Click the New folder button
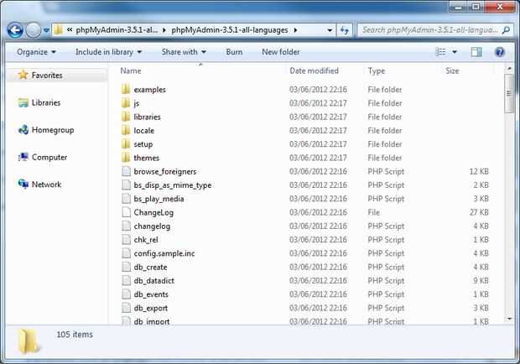This screenshot has height=364, width=520. point(281,52)
